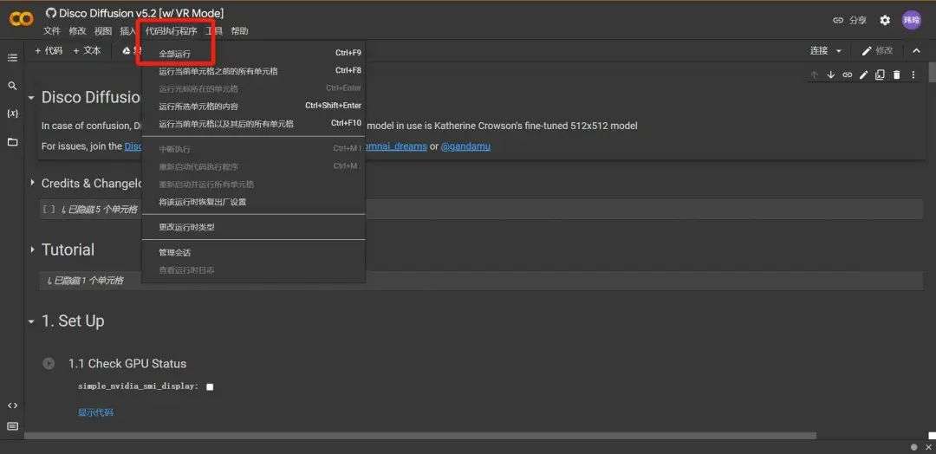The height and width of the screenshot is (454, 936).
Task: Select 管理会话 menu entry
Action: pyautogui.click(x=254, y=252)
